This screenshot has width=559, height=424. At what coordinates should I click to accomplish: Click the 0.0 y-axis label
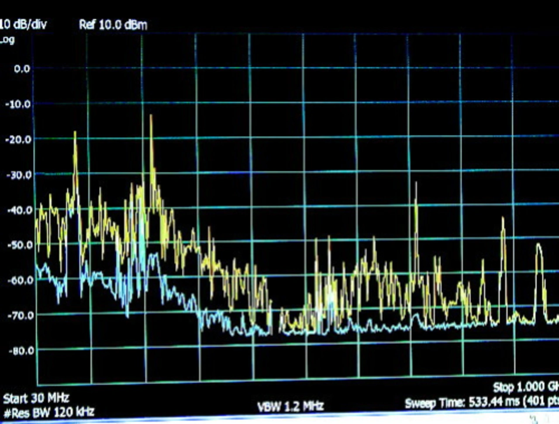(x=21, y=69)
